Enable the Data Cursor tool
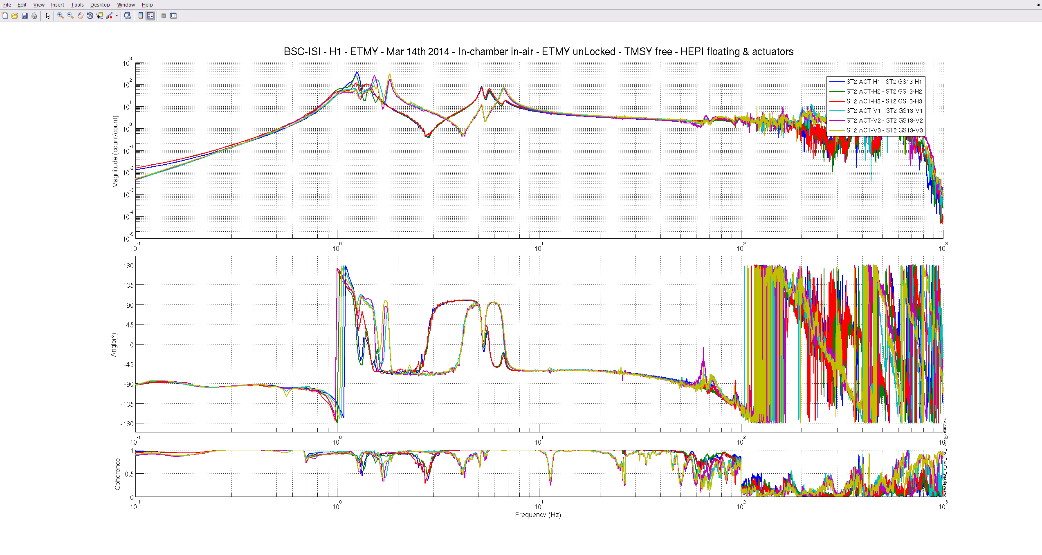This screenshot has width=1042, height=555. tap(100, 16)
